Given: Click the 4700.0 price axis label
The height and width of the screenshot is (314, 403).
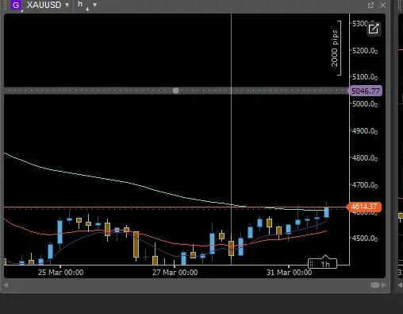Looking at the screenshot, I should click(x=365, y=184).
